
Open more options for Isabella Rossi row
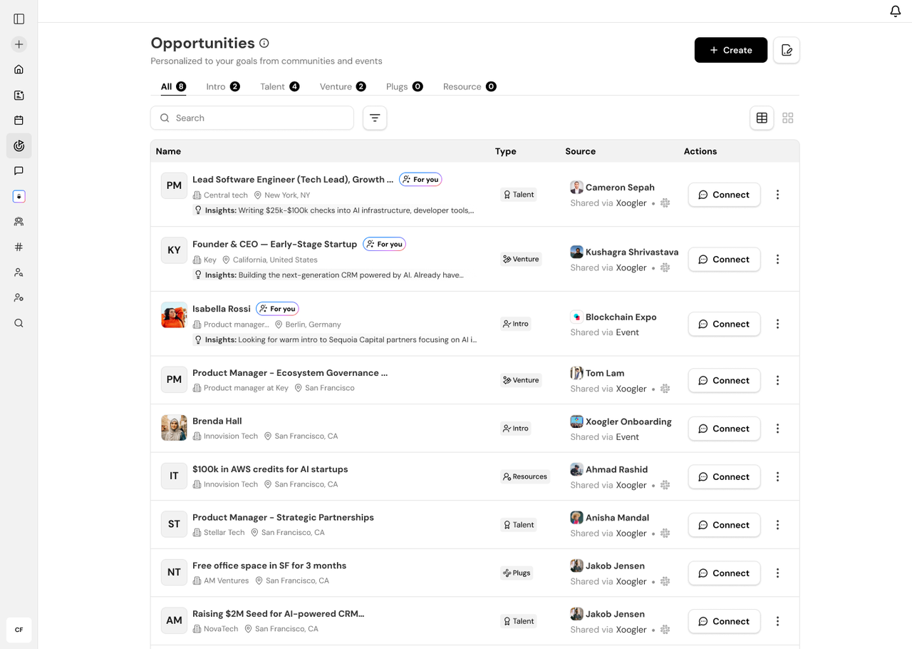point(778,324)
